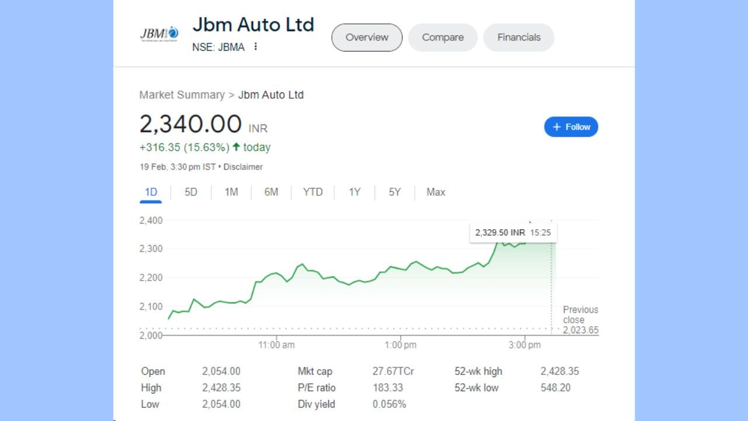The width and height of the screenshot is (748, 421).
Task: Display the 5Y chart range
Action: click(x=395, y=192)
